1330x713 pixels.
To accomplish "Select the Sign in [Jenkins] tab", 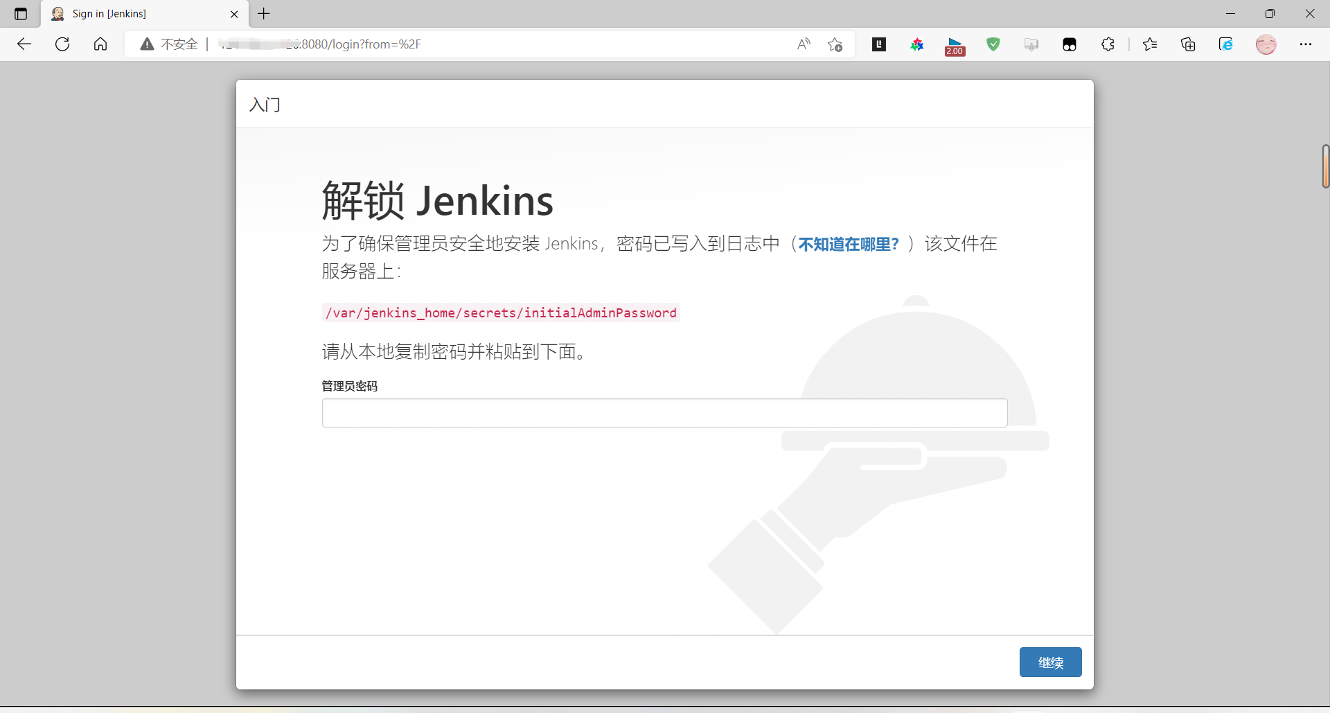I will [139, 14].
